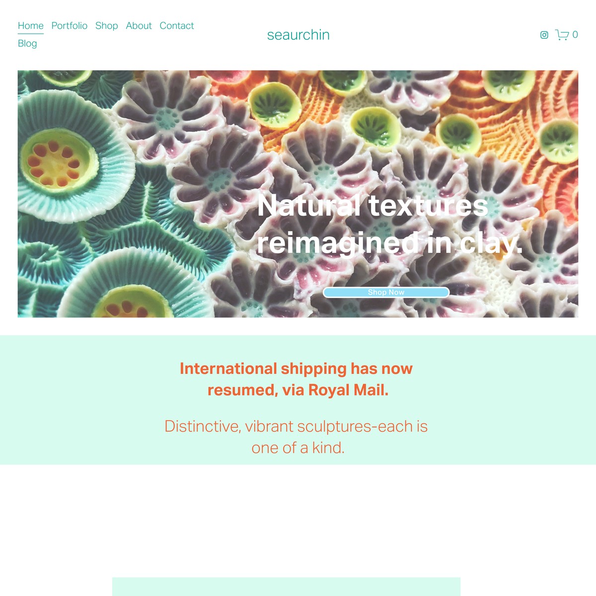The image size is (596, 596).
Task: Go to the Home page link
Action: pos(31,26)
